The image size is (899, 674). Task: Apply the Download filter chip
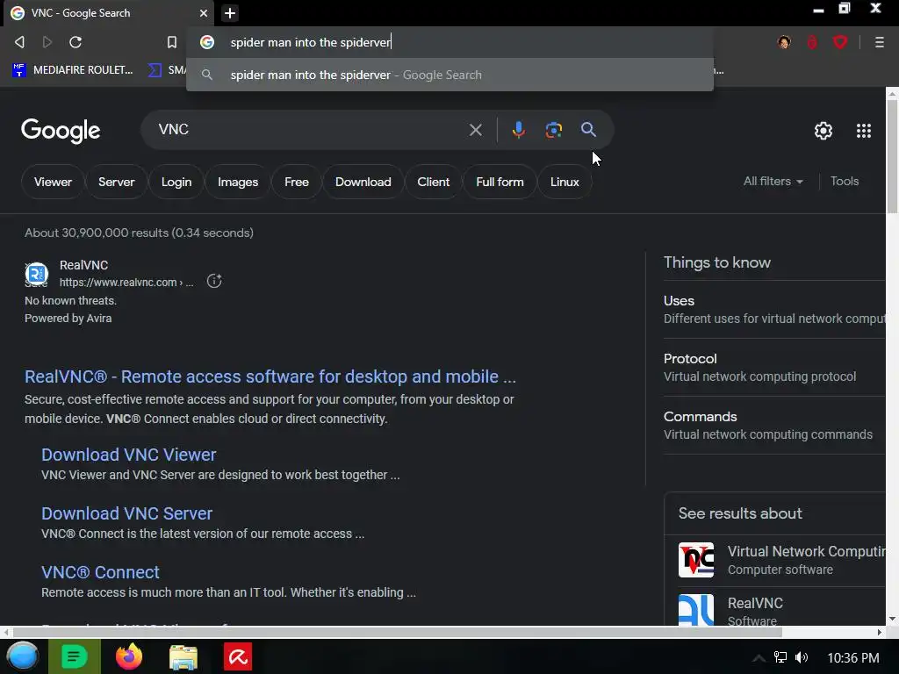(x=363, y=182)
